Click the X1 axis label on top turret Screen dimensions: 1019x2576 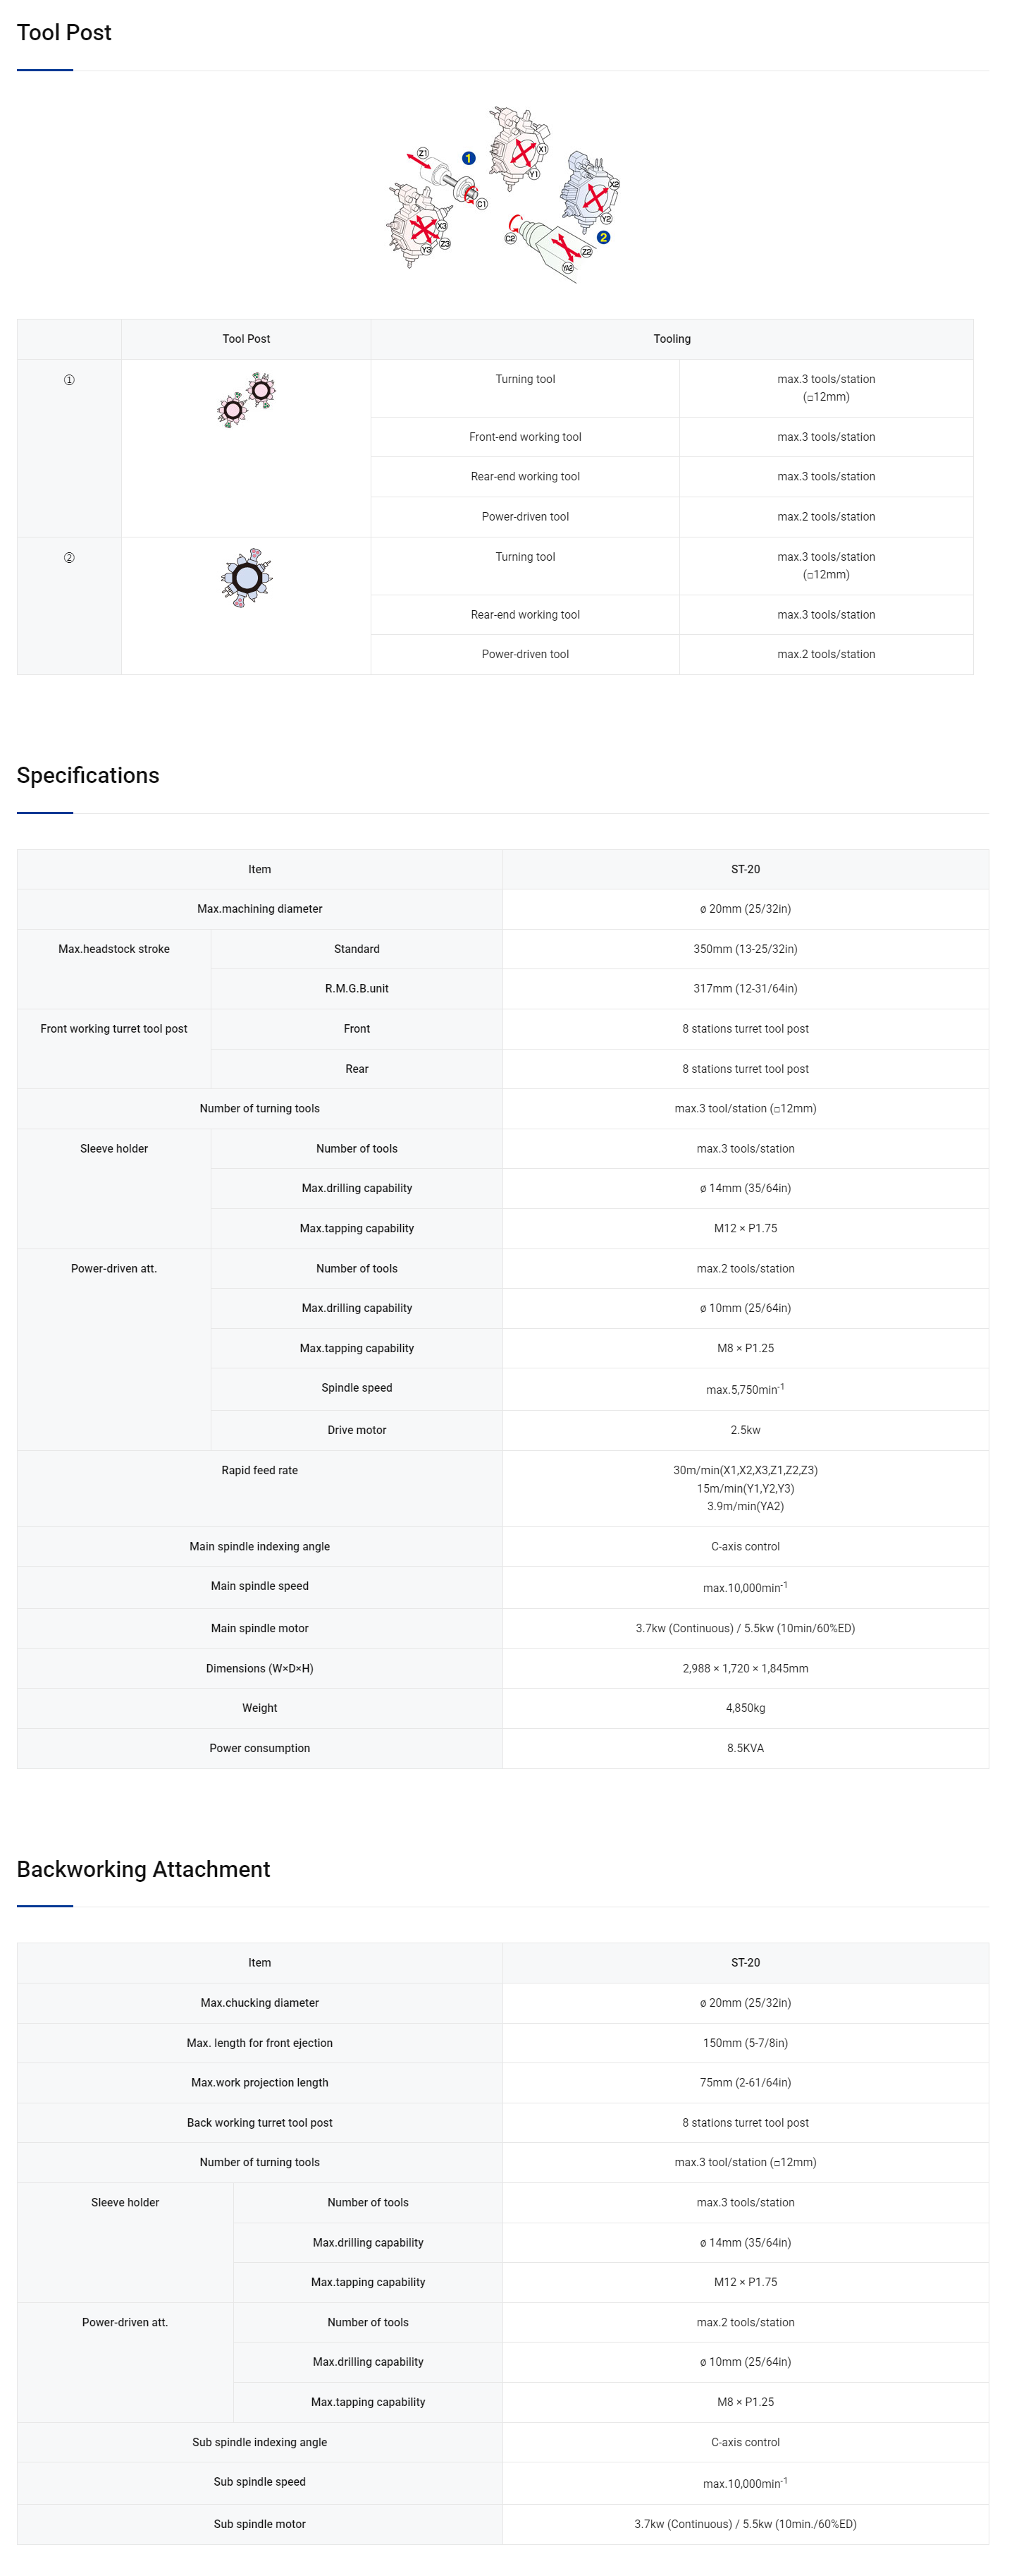(x=543, y=149)
